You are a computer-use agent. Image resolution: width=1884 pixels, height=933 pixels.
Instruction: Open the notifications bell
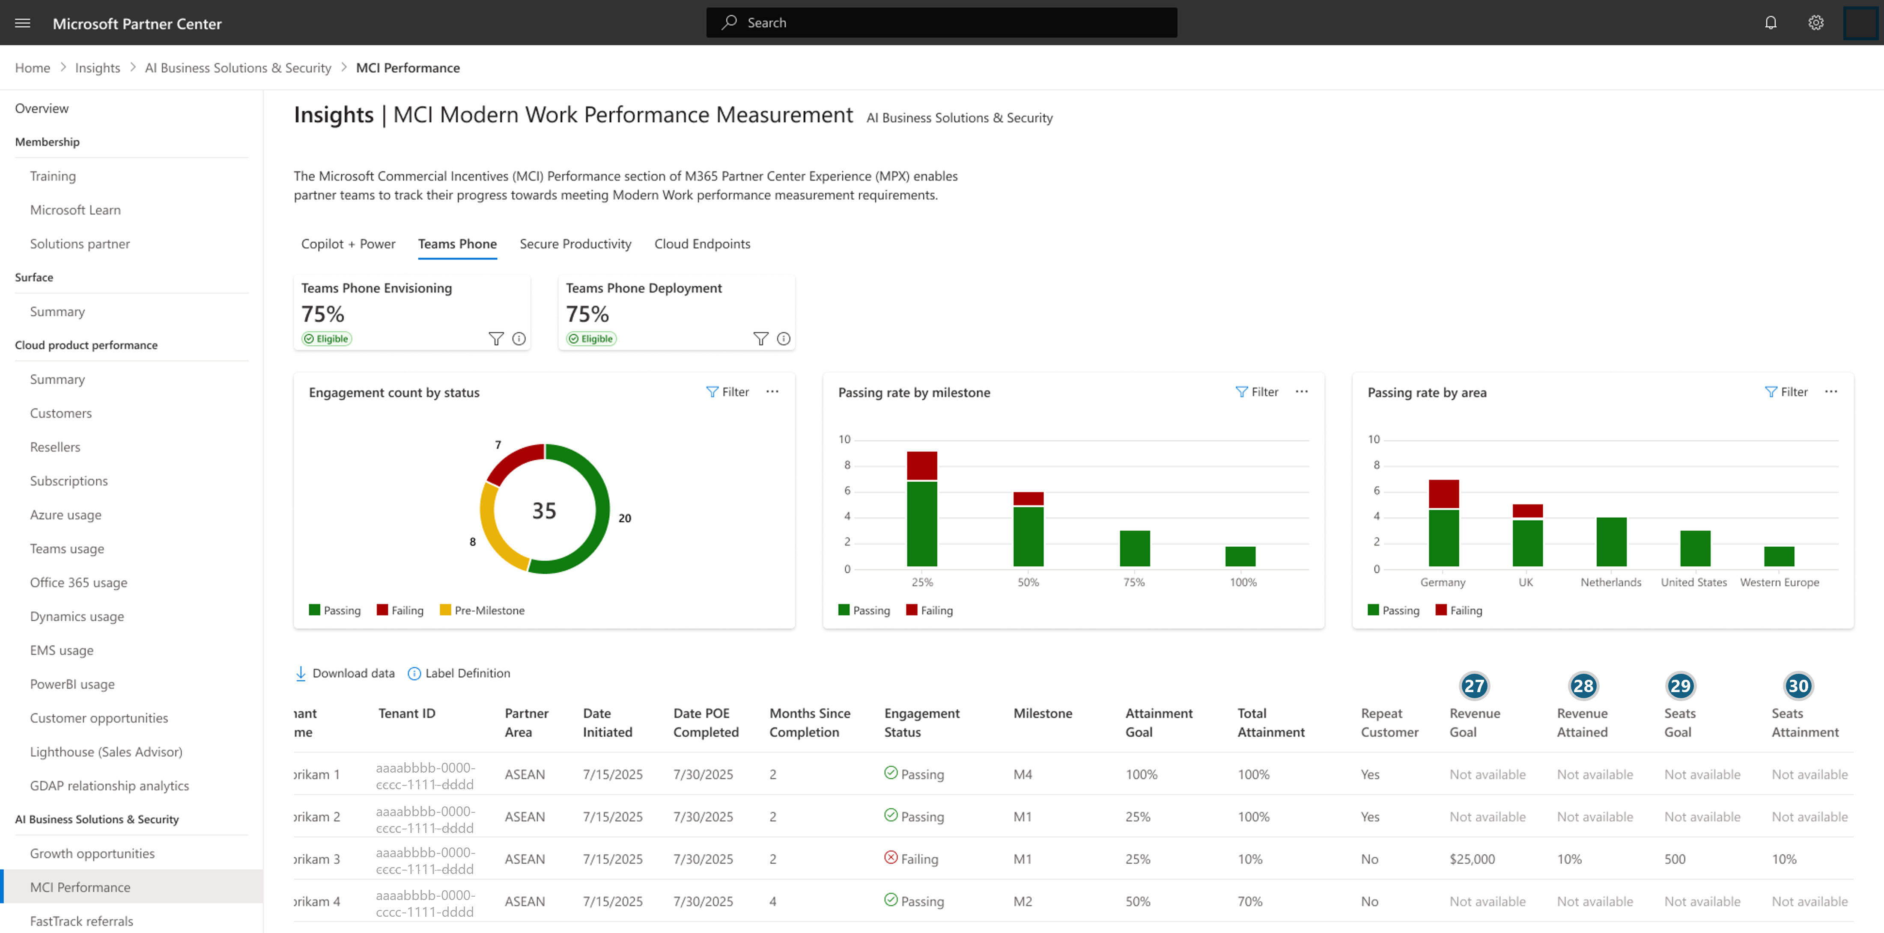point(1770,23)
